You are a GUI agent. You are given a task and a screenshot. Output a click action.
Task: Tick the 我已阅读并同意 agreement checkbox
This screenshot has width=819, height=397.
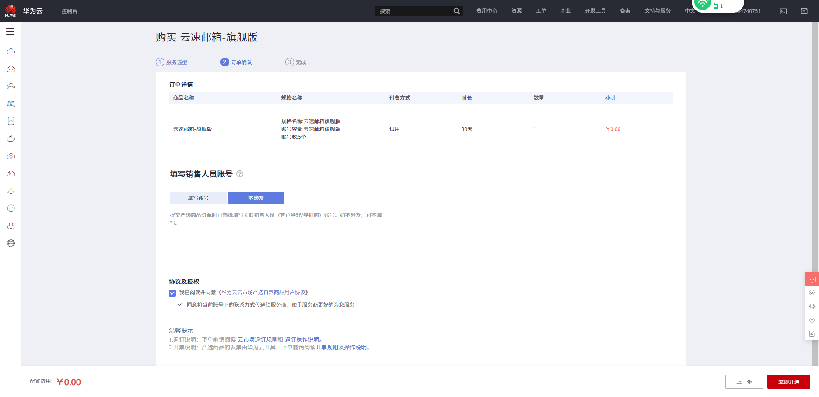pos(172,293)
